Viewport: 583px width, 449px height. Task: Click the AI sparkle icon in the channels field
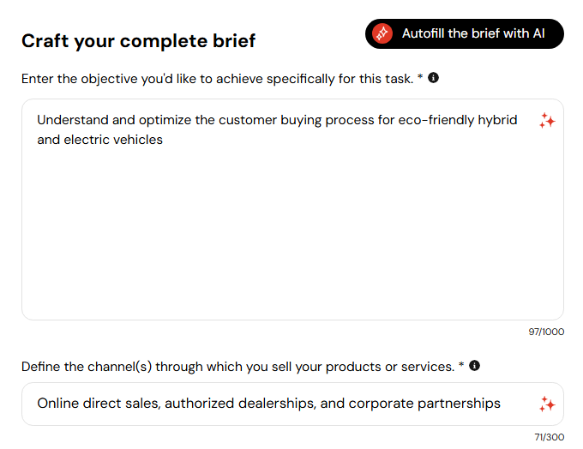[x=547, y=404]
